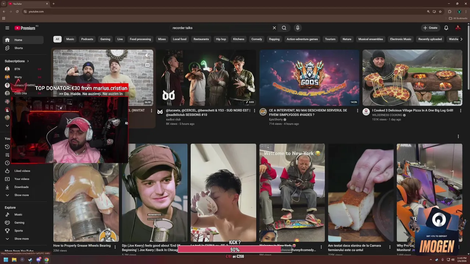This screenshot has height=264, width=470.
Task: Select the Comedy filter chip
Action: [x=257, y=39]
